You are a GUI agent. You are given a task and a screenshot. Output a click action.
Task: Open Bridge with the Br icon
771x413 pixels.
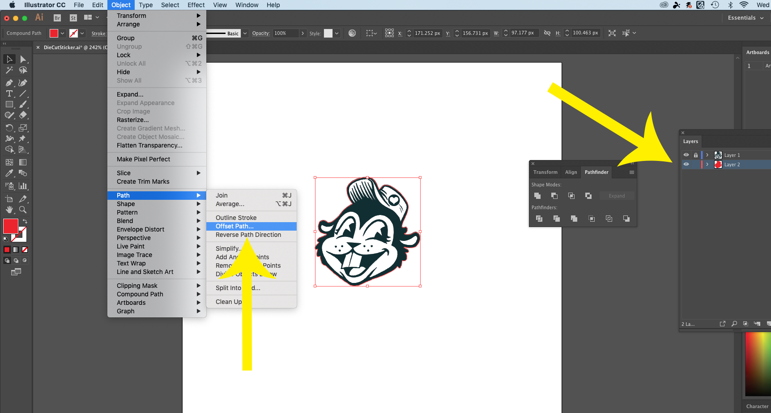(x=57, y=18)
